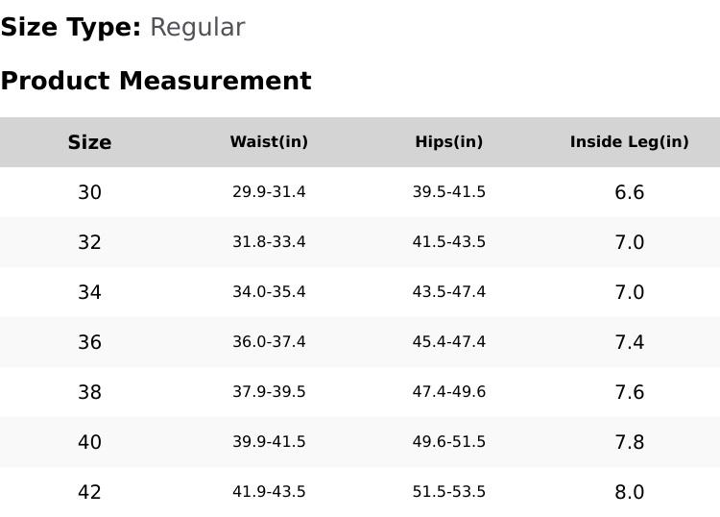This screenshot has height=517, width=720.
Task: Click the Waist(in) column header
Action: (269, 142)
